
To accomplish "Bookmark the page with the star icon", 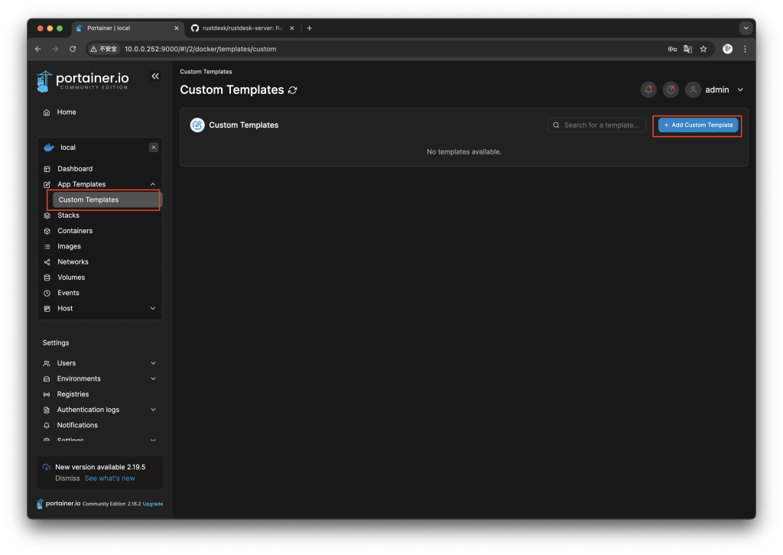I will (x=703, y=48).
